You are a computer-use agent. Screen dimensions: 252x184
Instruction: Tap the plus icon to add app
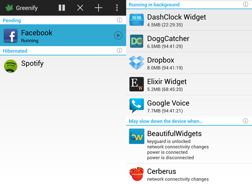[x=98, y=8]
